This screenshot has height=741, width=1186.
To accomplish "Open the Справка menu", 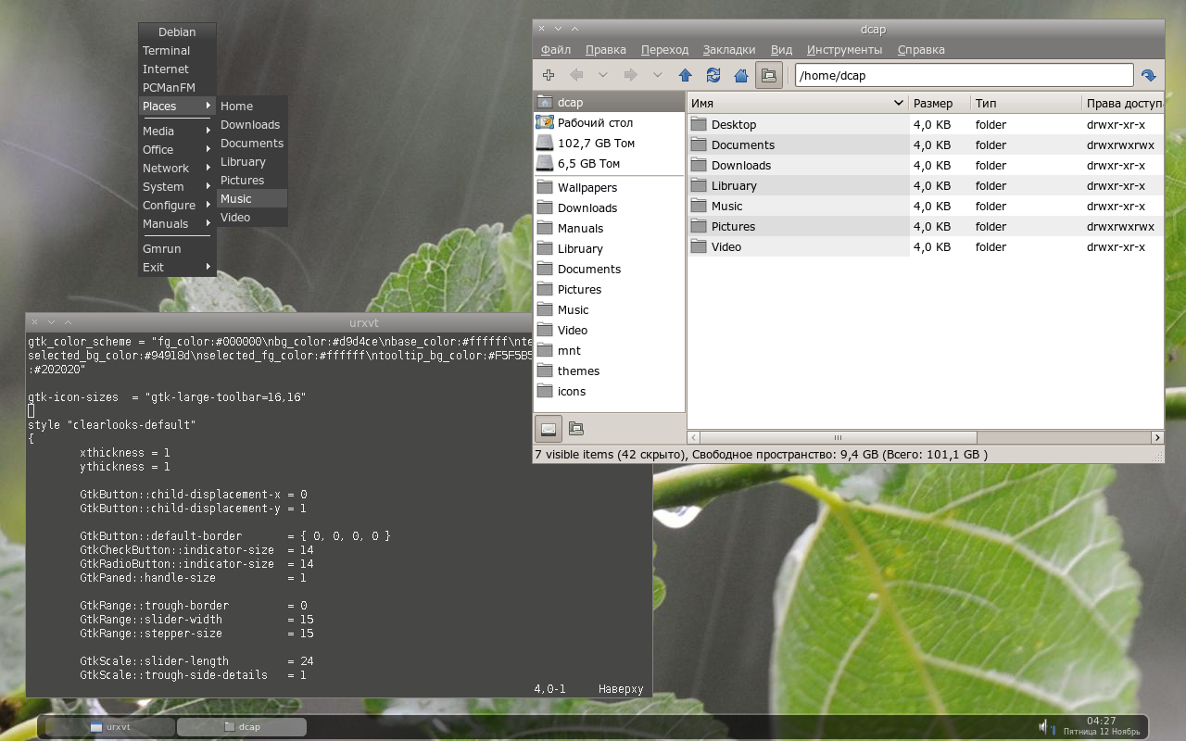I will pyautogui.click(x=921, y=49).
